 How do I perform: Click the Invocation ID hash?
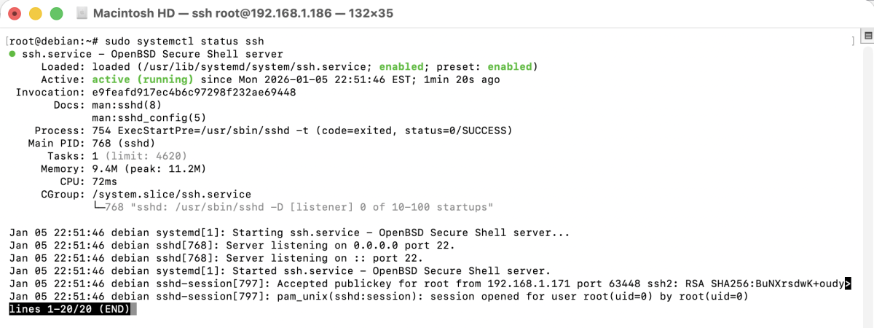pos(194,92)
